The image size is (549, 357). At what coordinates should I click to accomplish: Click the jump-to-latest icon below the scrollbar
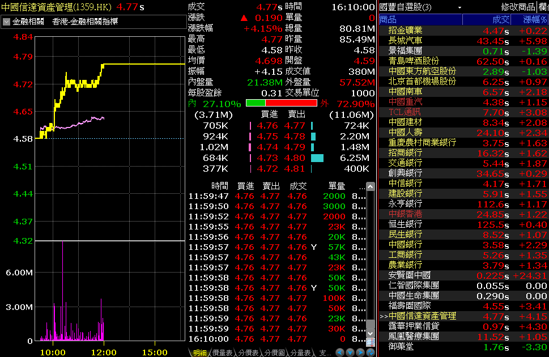(371, 342)
